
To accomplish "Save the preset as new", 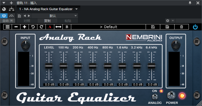I will click(x=167, y=27).
